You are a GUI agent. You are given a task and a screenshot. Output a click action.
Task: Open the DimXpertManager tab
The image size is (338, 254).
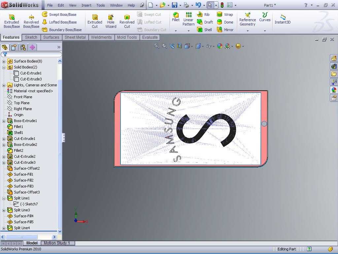coord(32,47)
